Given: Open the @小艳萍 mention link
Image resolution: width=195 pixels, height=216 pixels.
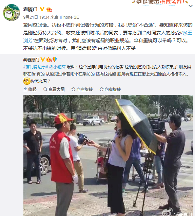Looking at the screenshot, I should (x=57, y=67).
